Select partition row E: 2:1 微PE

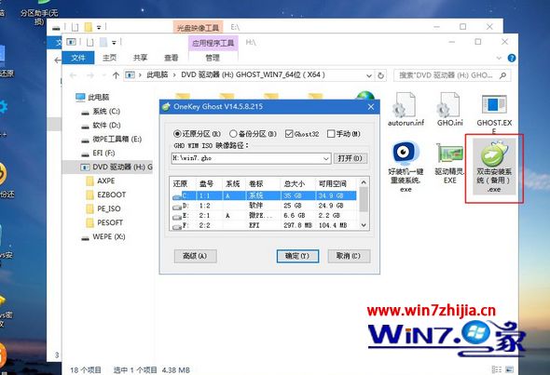click(x=264, y=215)
